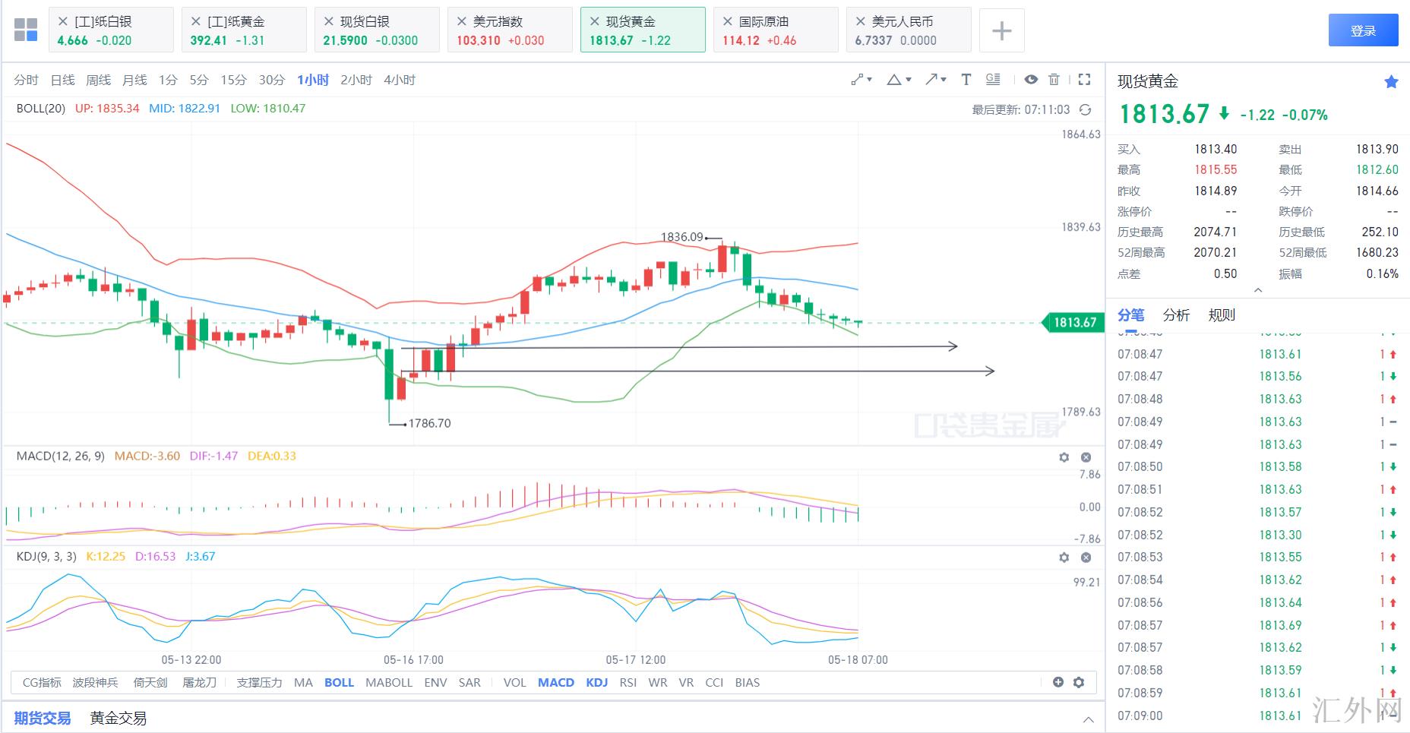The width and height of the screenshot is (1410, 733).
Task: Click the blue favorite star for 现货黄金
Action: [x=1391, y=82]
